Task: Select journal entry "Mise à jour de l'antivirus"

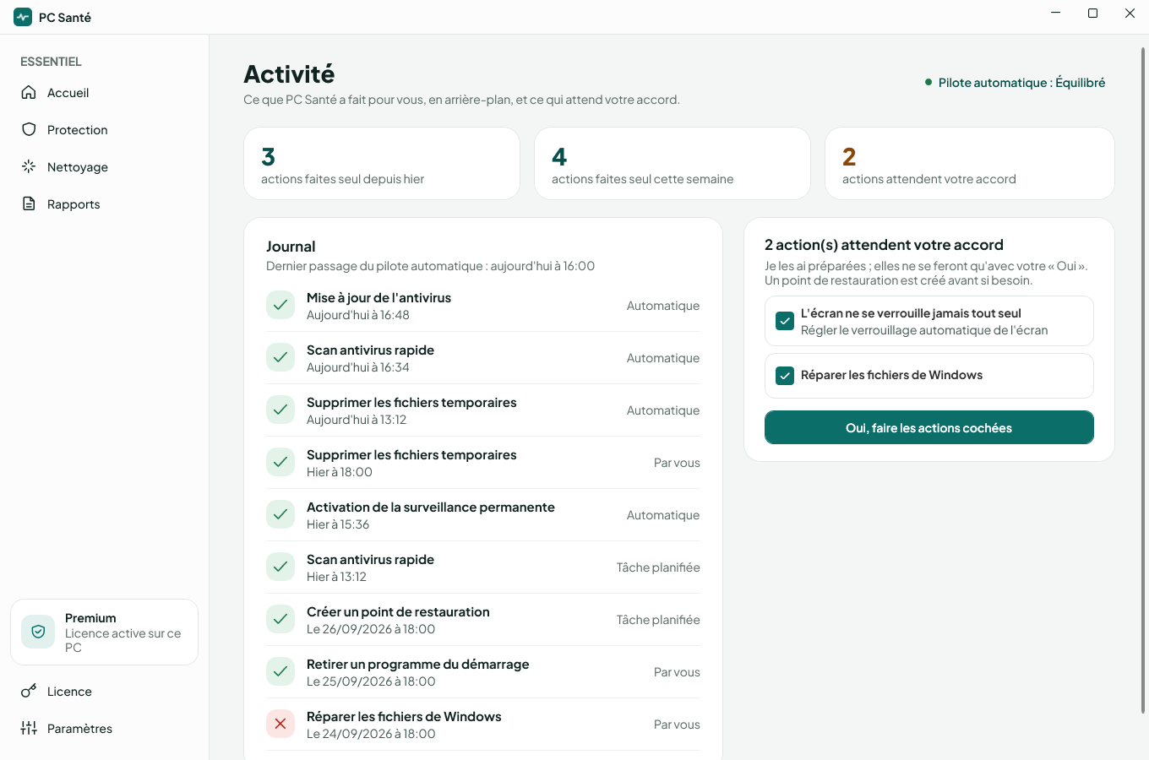Action: coord(483,306)
